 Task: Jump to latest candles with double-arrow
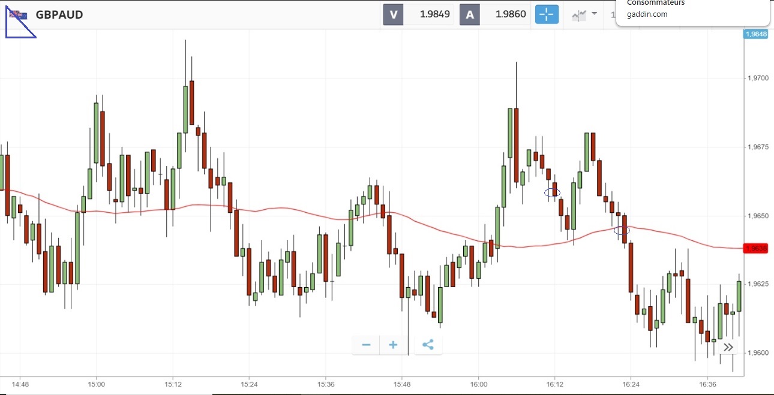click(x=728, y=347)
